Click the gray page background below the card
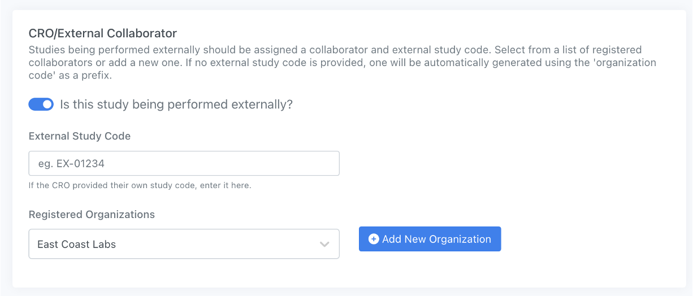The image size is (693, 296). coord(346,291)
